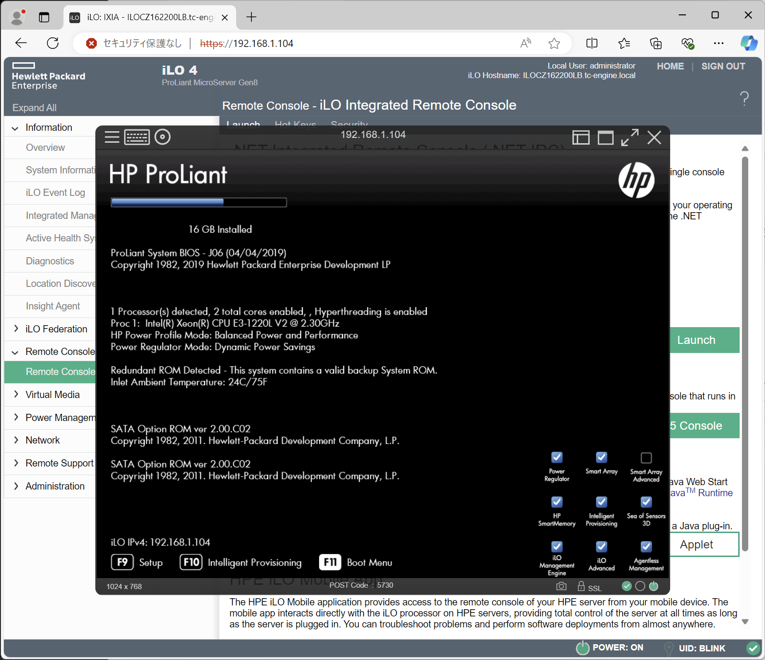This screenshot has height=660, width=765.
Task: Click the console power button icon
Action: (x=653, y=586)
